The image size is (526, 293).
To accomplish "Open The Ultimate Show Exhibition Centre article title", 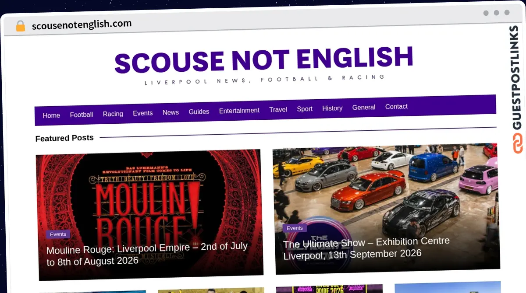I will tap(366, 248).
